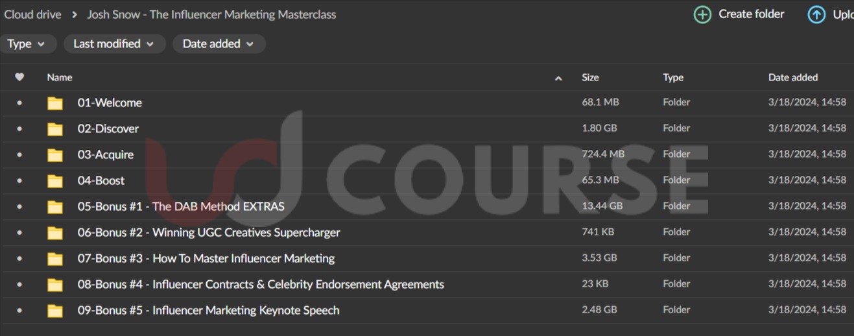Click folder icon of 05-Bonus #1 row
This screenshot has width=854, height=336.
pyautogui.click(x=55, y=206)
